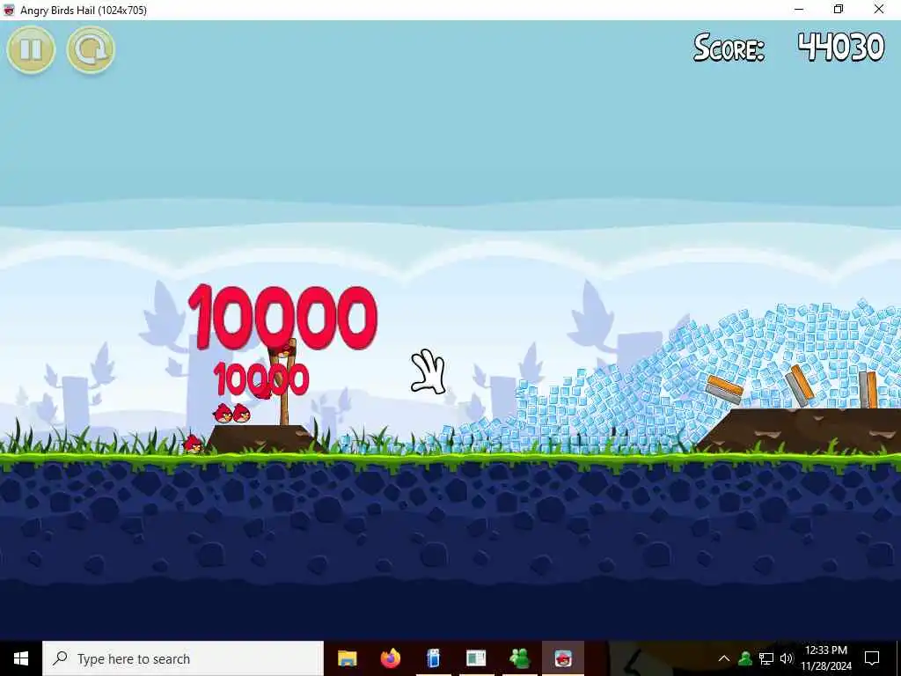
Task: Open File Explorer from the taskbar
Action: pos(347,658)
